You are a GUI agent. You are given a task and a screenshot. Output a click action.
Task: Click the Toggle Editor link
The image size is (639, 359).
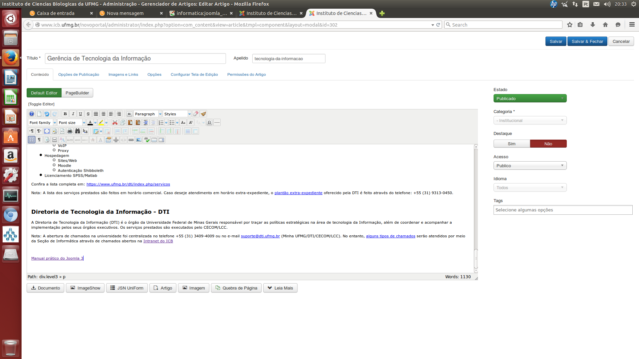41,104
